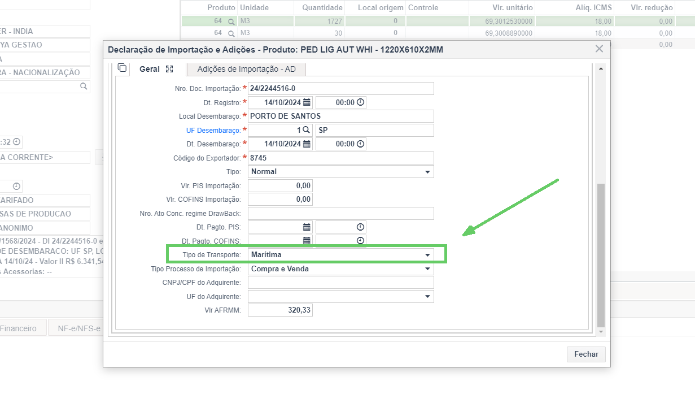Click the Vlr. COFINS Importação field
The image size is (695, 394).
point(280,200)
